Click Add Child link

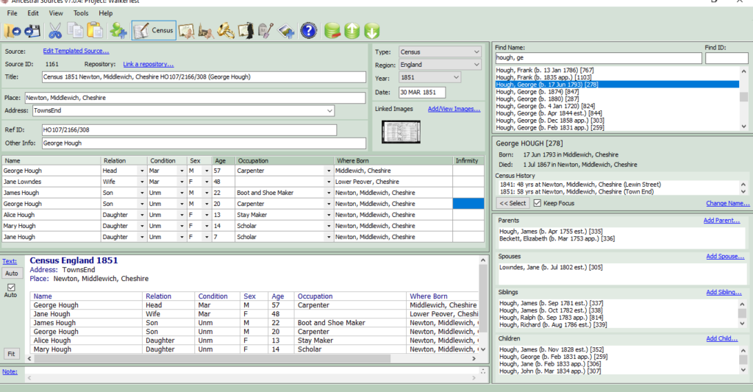722,338
